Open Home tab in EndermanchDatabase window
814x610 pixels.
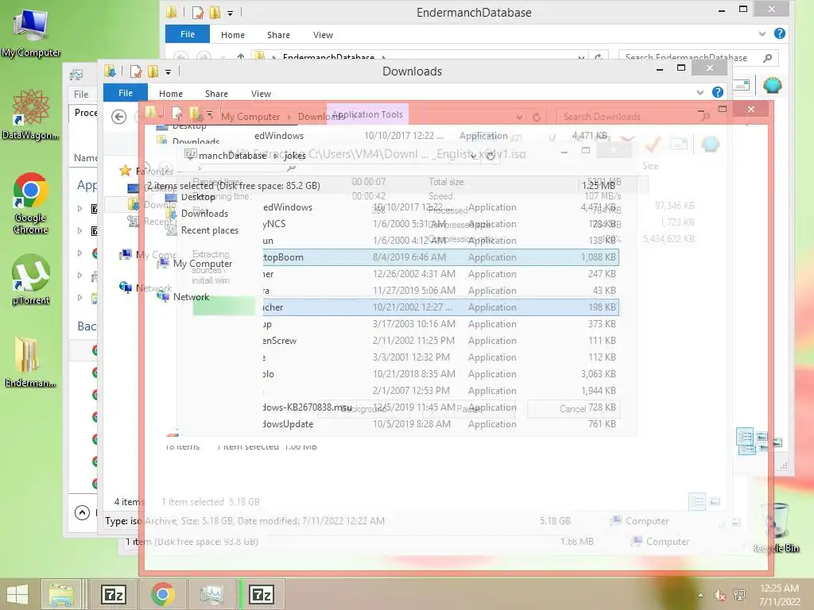click(233, 35)
